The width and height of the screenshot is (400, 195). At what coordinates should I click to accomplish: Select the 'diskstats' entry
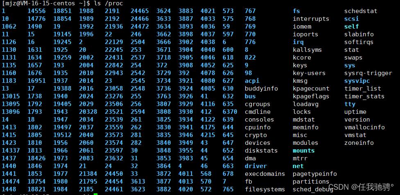(x=262, y=151)
